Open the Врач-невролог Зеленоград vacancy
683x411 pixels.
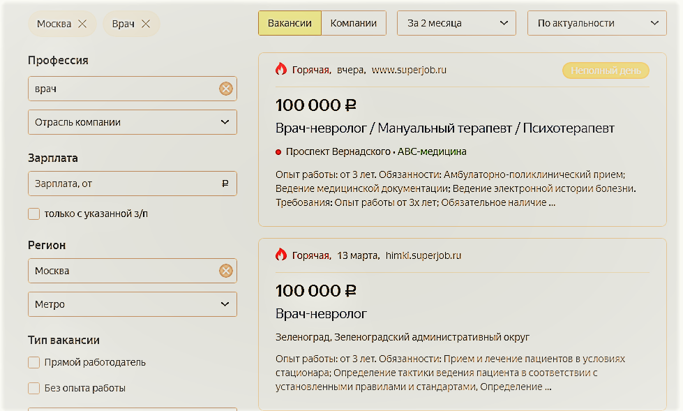point(321,314)
